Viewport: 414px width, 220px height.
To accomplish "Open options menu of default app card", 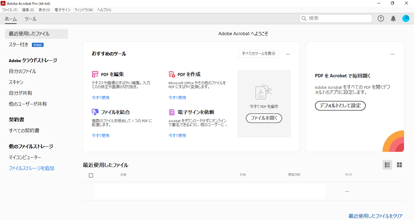I will point(392,54).
